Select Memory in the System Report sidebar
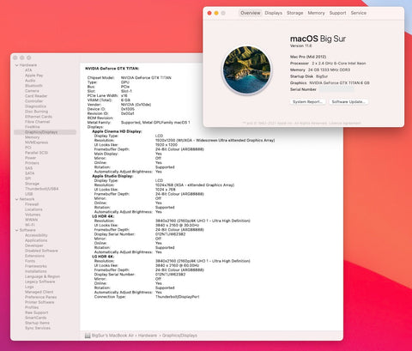The width and height of the screenshot is (412, 351). coord(32,137)
